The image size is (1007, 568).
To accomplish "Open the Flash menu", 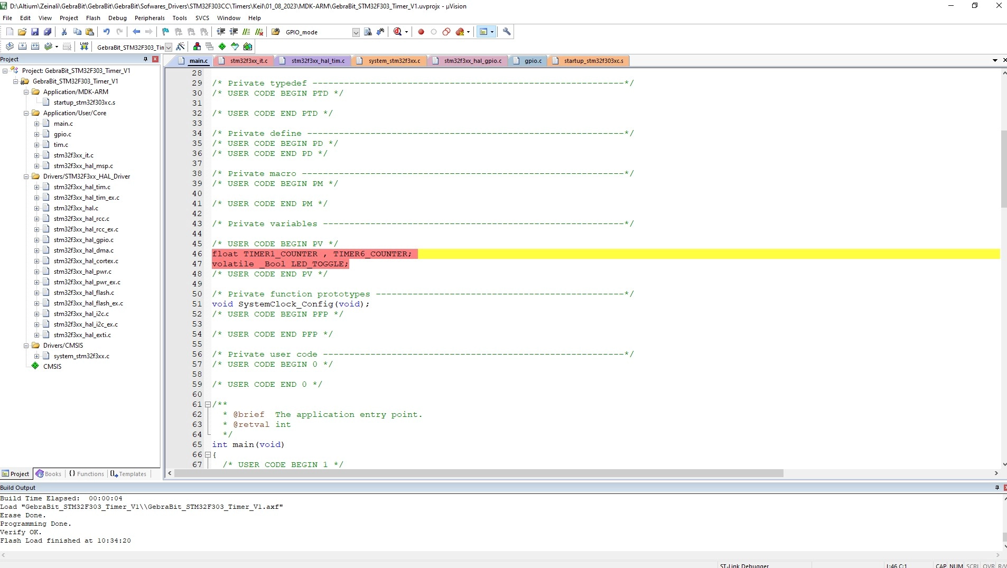I will coord(93,18).
